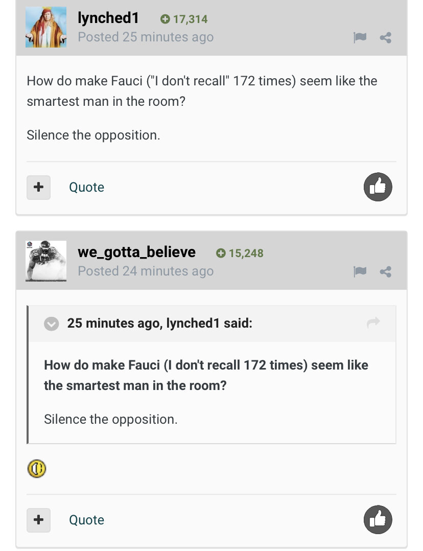Image resolution: width=423 pixels, height=551 pixels.
Task: Open "Posted 24 minutes ago" timestamp link
Action: click(x=146, y=271)
